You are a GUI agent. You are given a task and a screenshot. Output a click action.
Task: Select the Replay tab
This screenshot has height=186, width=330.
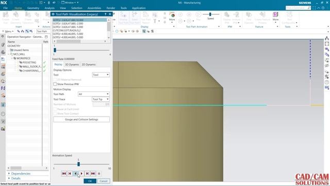pos(58,65)
